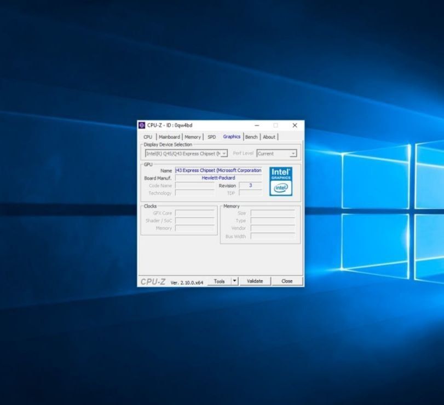Show the About tab
The image size is (444, 405).
[x=269, y=137]
